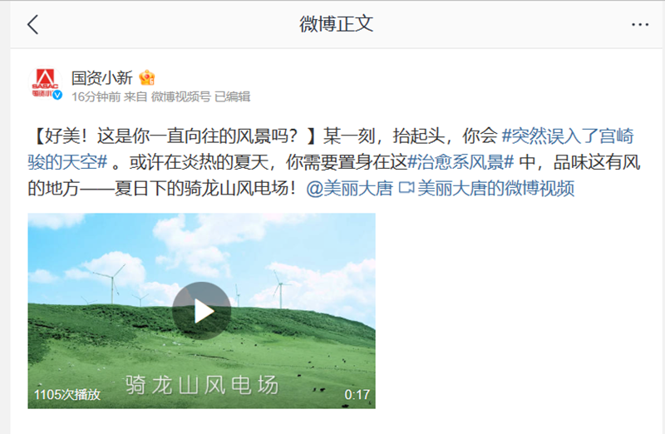Open the three-dot more options menu
The image size is (665, 434).
click(x=639, y=25)
